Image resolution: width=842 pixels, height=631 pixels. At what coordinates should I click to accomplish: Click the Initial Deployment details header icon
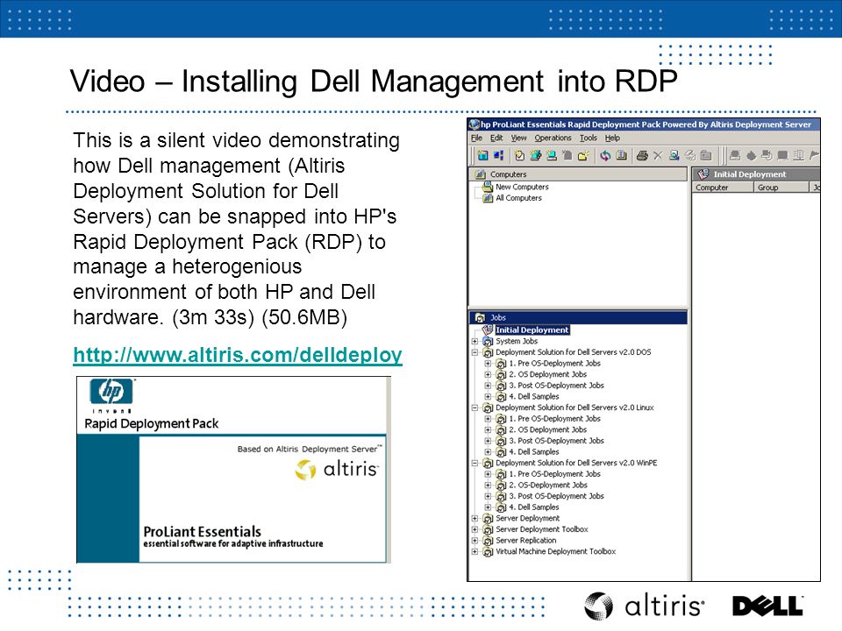coord(703,174)
